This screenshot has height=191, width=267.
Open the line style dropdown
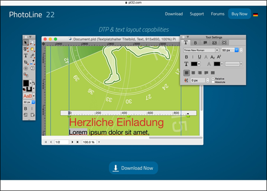point(241,64)
